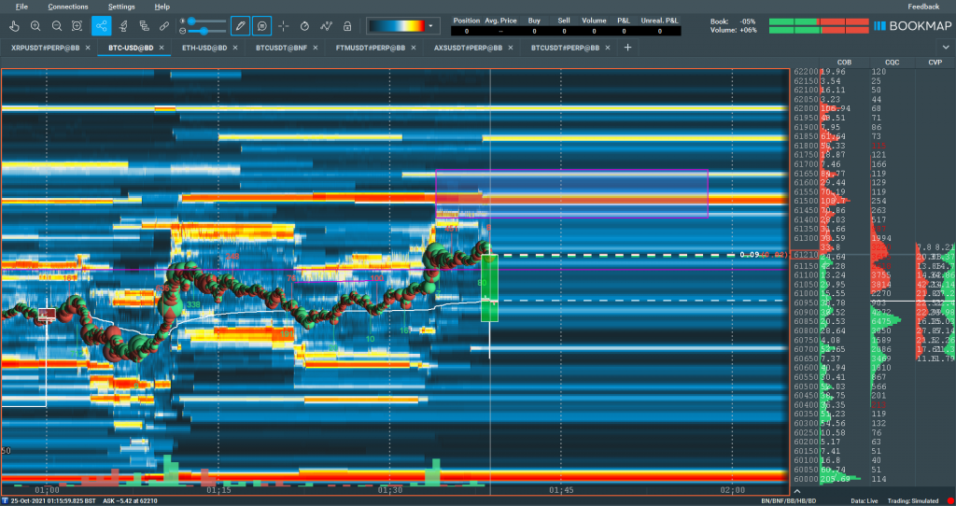
Task: Click the Feedback link
Action: click(923, 7)
